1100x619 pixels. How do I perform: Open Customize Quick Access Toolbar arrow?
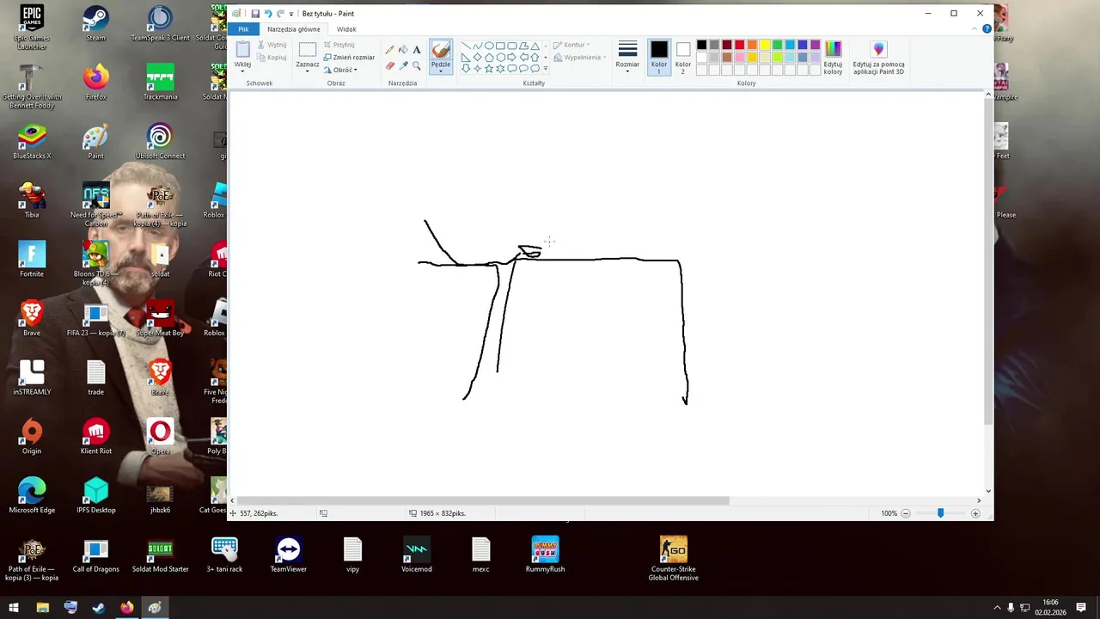click(291, 14)
